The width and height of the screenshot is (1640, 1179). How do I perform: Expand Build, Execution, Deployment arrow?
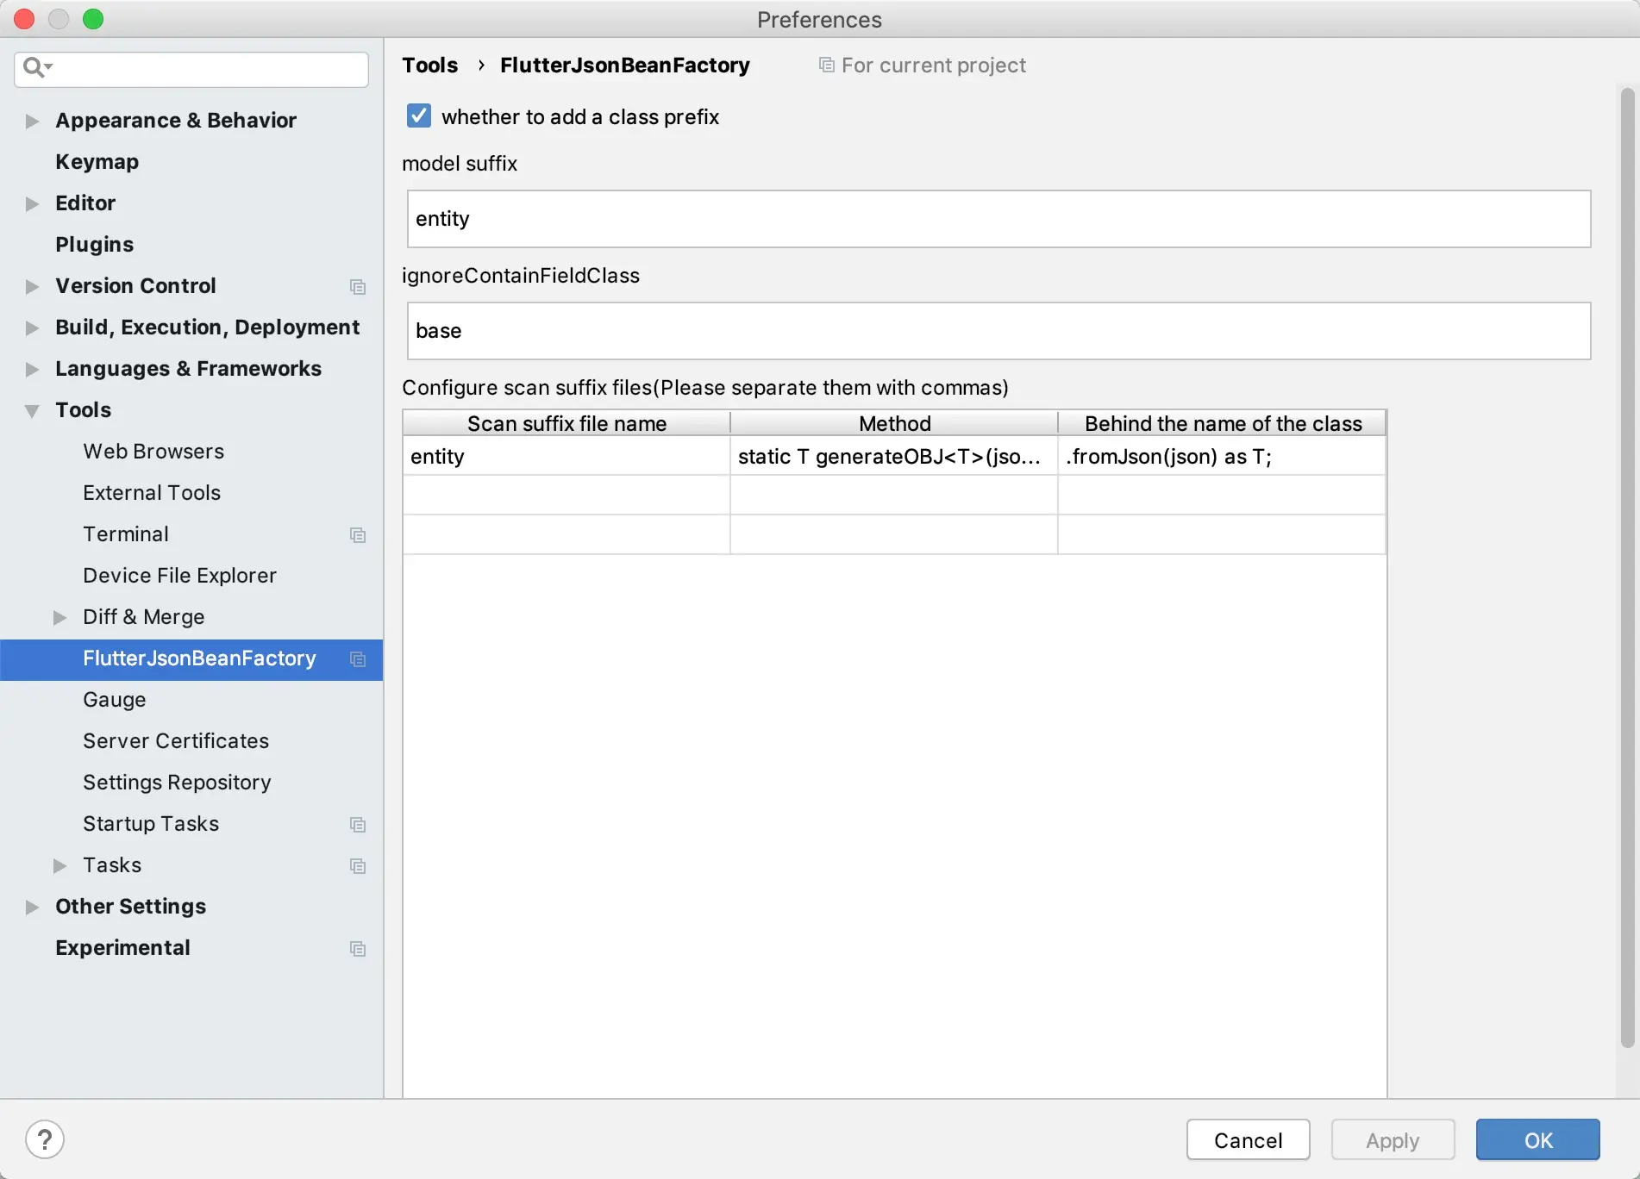point(32,327)
